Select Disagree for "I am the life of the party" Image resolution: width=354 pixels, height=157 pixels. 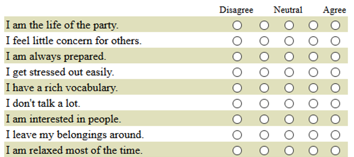[x=237, y=25]
